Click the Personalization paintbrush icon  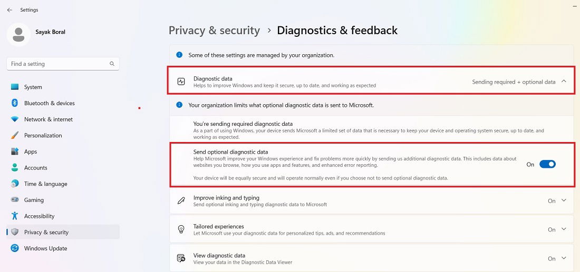(15, 135)
